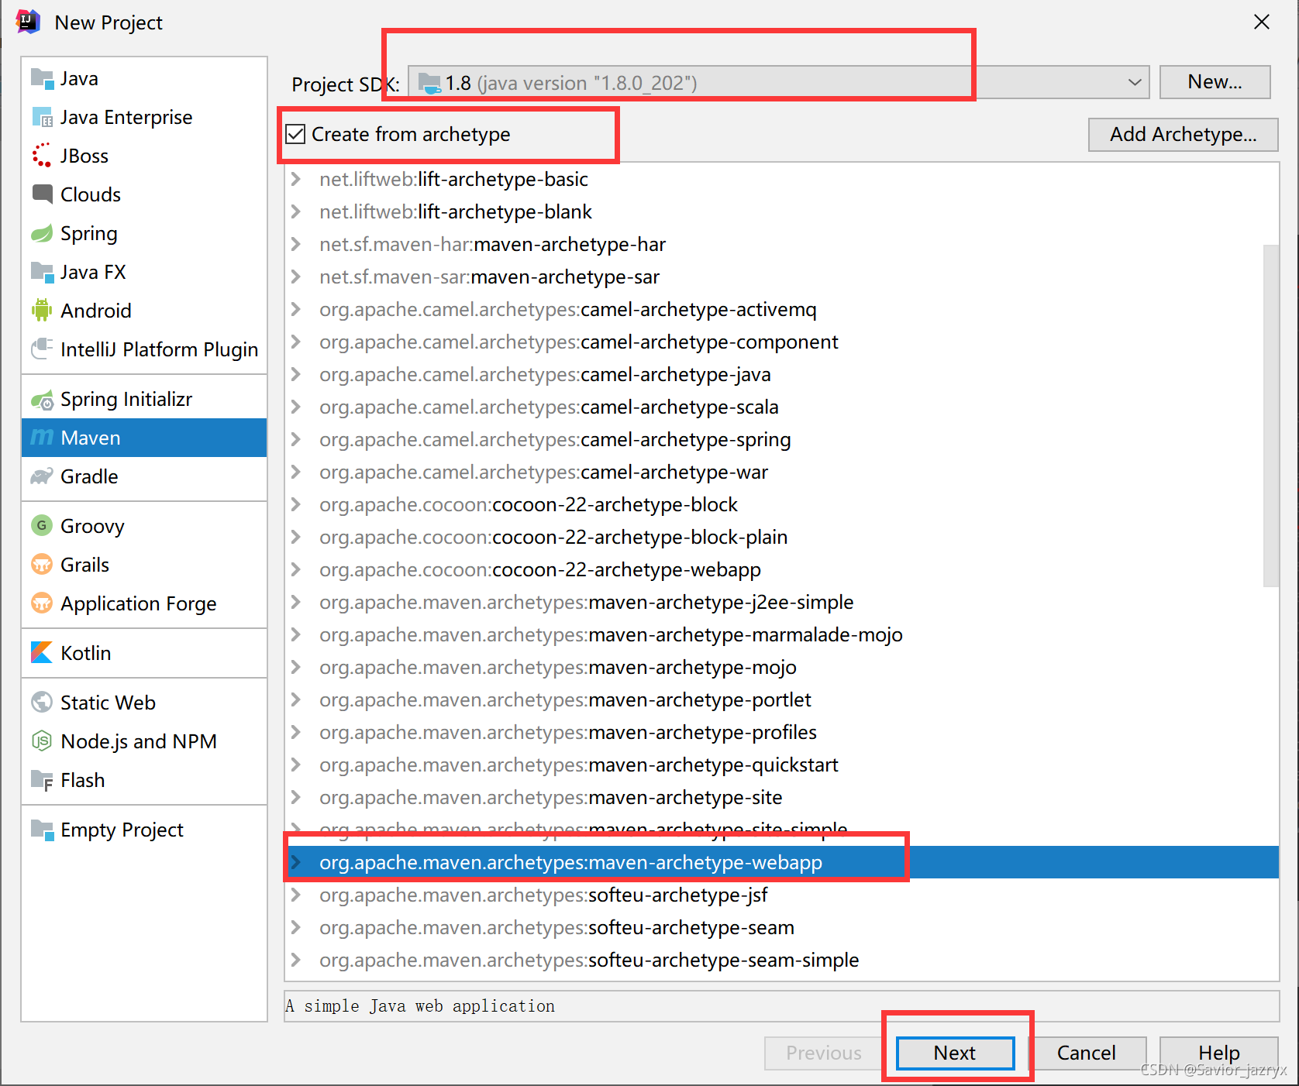Expand lift-archetype-basic node
The width and height of the screenshot is (1299, 1086).
295,179
